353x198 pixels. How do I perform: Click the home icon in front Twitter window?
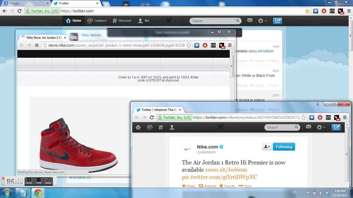tap(138, 127)
